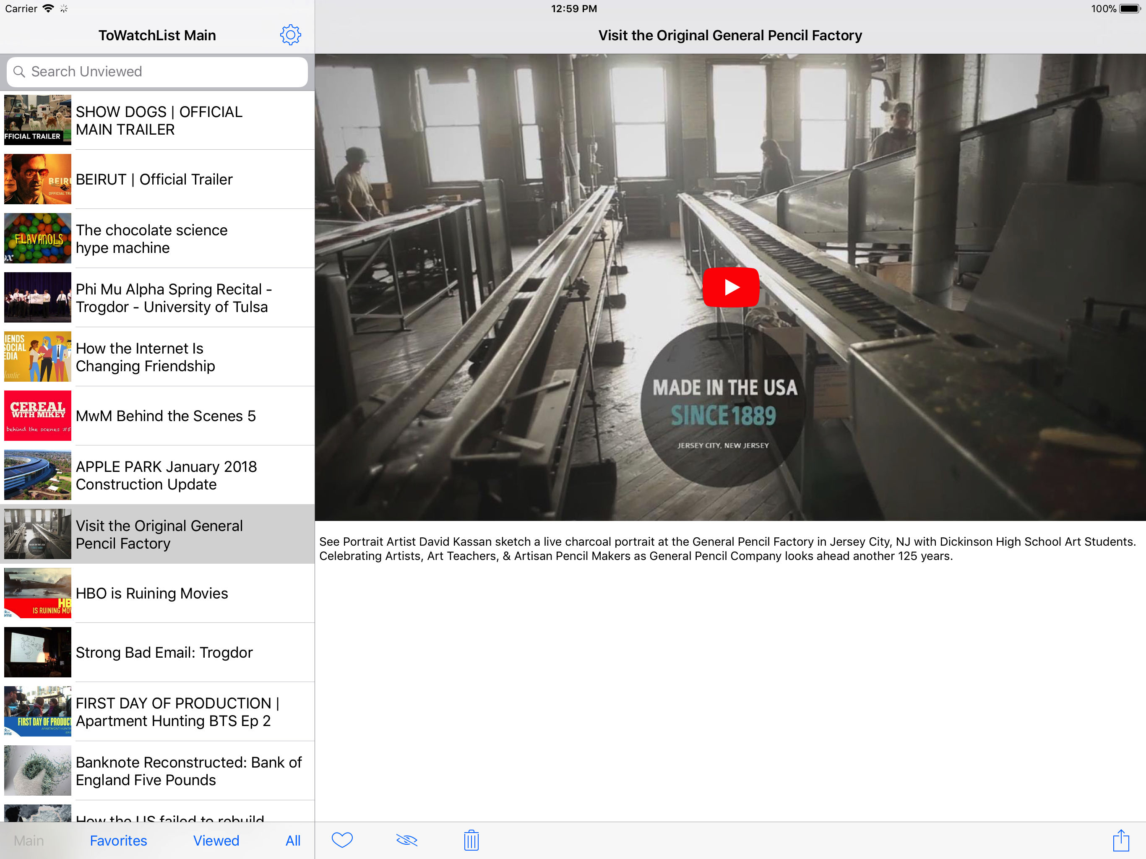The image size is (1146, 859).
Task: Click the video description text
Action: 727,549
